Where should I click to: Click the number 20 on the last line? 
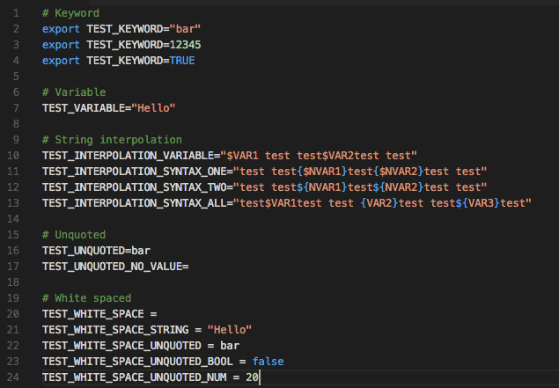pos(252,377)
